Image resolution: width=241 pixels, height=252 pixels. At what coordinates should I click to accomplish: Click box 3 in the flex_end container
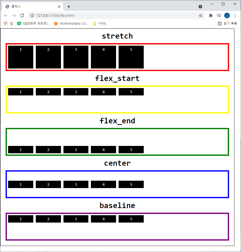point(76,150)
